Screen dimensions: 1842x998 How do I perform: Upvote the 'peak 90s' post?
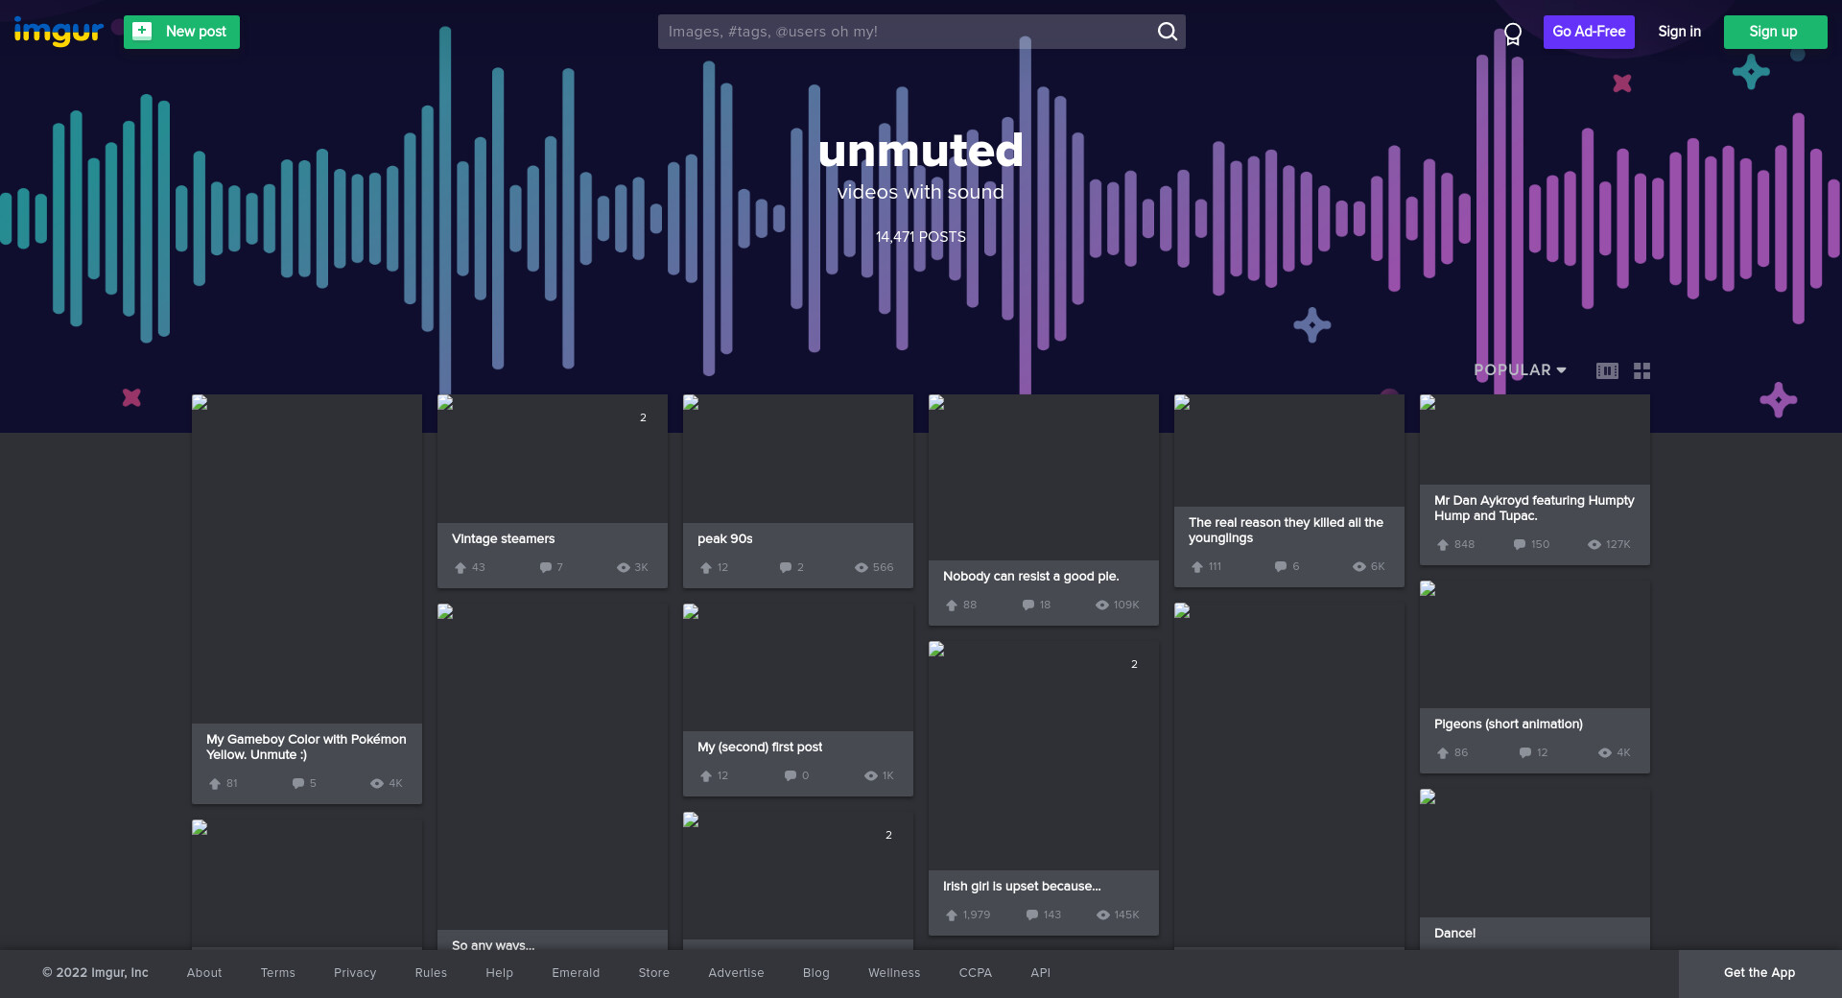tap(706, 567)
